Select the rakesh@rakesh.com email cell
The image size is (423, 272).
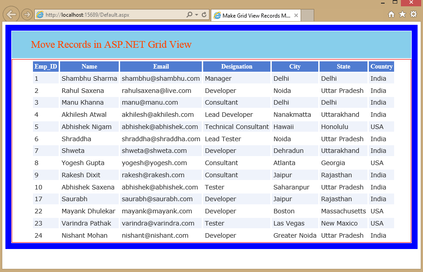161,175
